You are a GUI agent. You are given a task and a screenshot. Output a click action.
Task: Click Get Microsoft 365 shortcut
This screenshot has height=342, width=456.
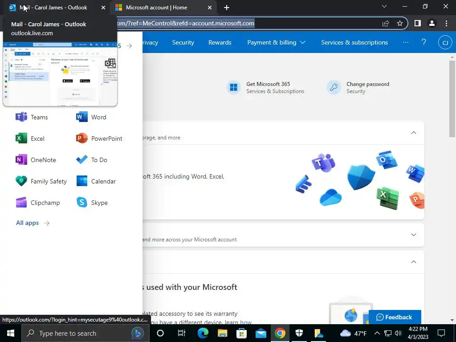[265, 87]
